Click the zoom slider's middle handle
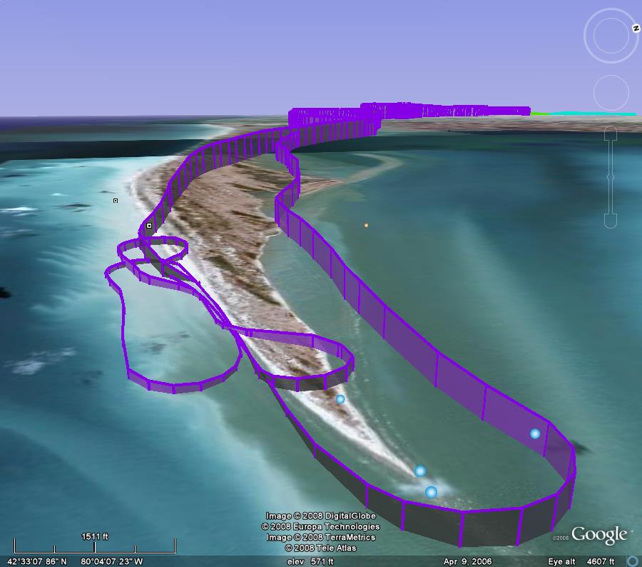The image size is (642, 567). point(610,176)
